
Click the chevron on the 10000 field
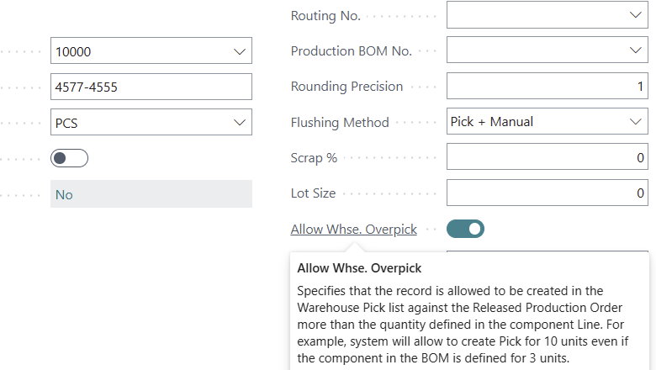(238, 51)
